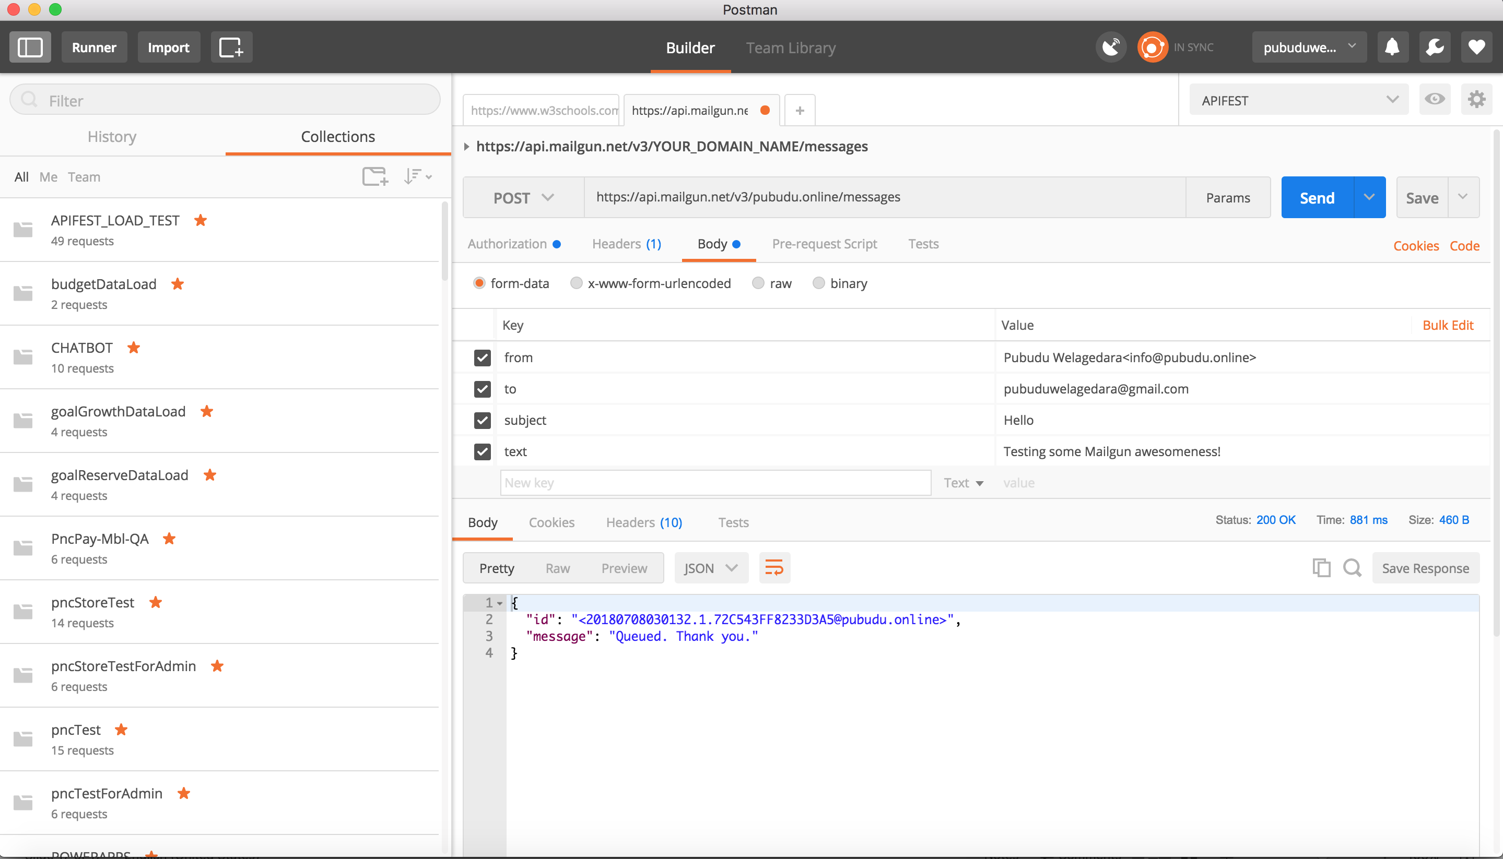The height and width of the screenshot is (859, 1503).
Task: Copy response body to clipboard icon
Action: 1321,568
